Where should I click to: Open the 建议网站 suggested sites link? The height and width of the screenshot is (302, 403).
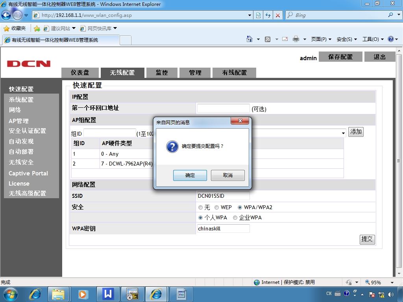click(x=59, y=28)
